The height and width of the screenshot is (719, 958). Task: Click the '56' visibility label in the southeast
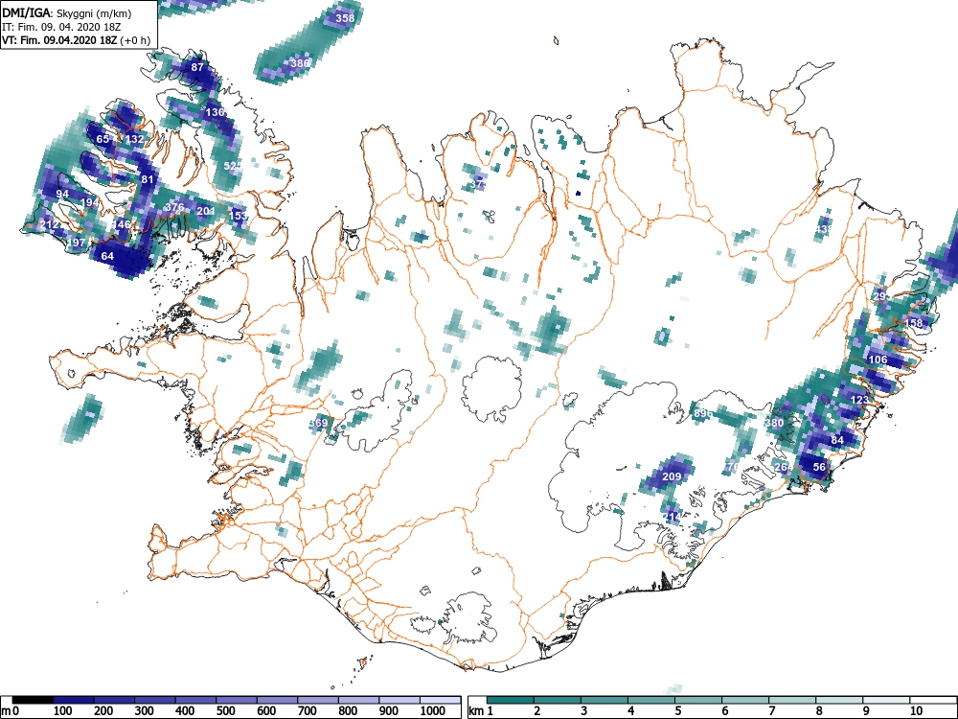819,467
